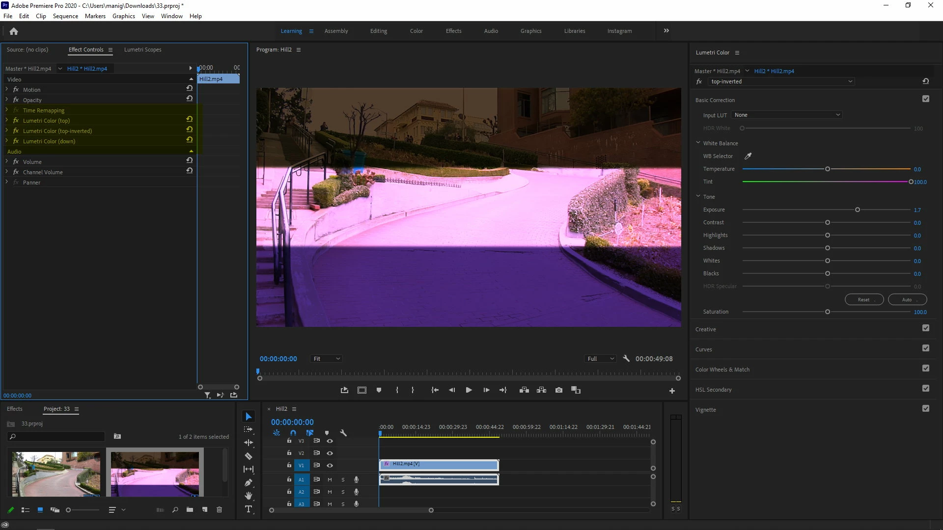Select the Hand tool
The width and height of the screenshot is (943, 530).
249,496
